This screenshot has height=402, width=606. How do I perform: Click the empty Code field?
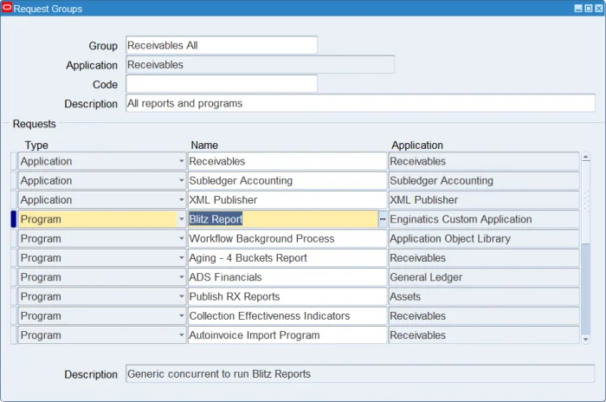222,84
